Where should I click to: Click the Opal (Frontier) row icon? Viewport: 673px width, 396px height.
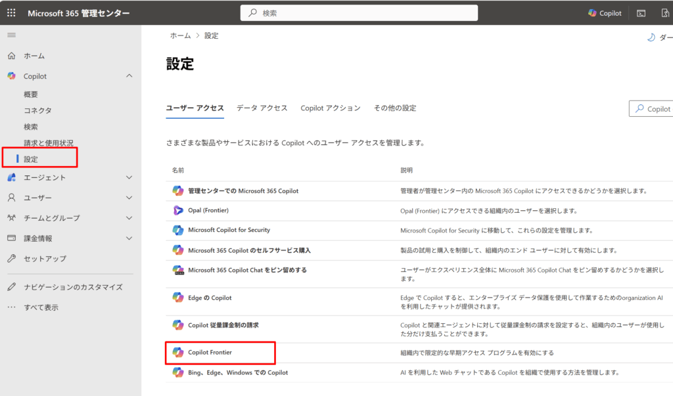(x=177, y=210)
